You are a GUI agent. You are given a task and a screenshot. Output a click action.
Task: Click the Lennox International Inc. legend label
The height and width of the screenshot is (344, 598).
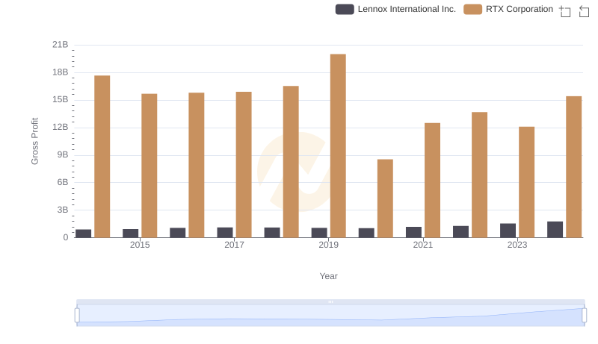pos(407,9)
